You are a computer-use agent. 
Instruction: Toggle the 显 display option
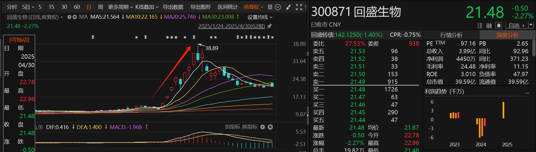[270, 7]
